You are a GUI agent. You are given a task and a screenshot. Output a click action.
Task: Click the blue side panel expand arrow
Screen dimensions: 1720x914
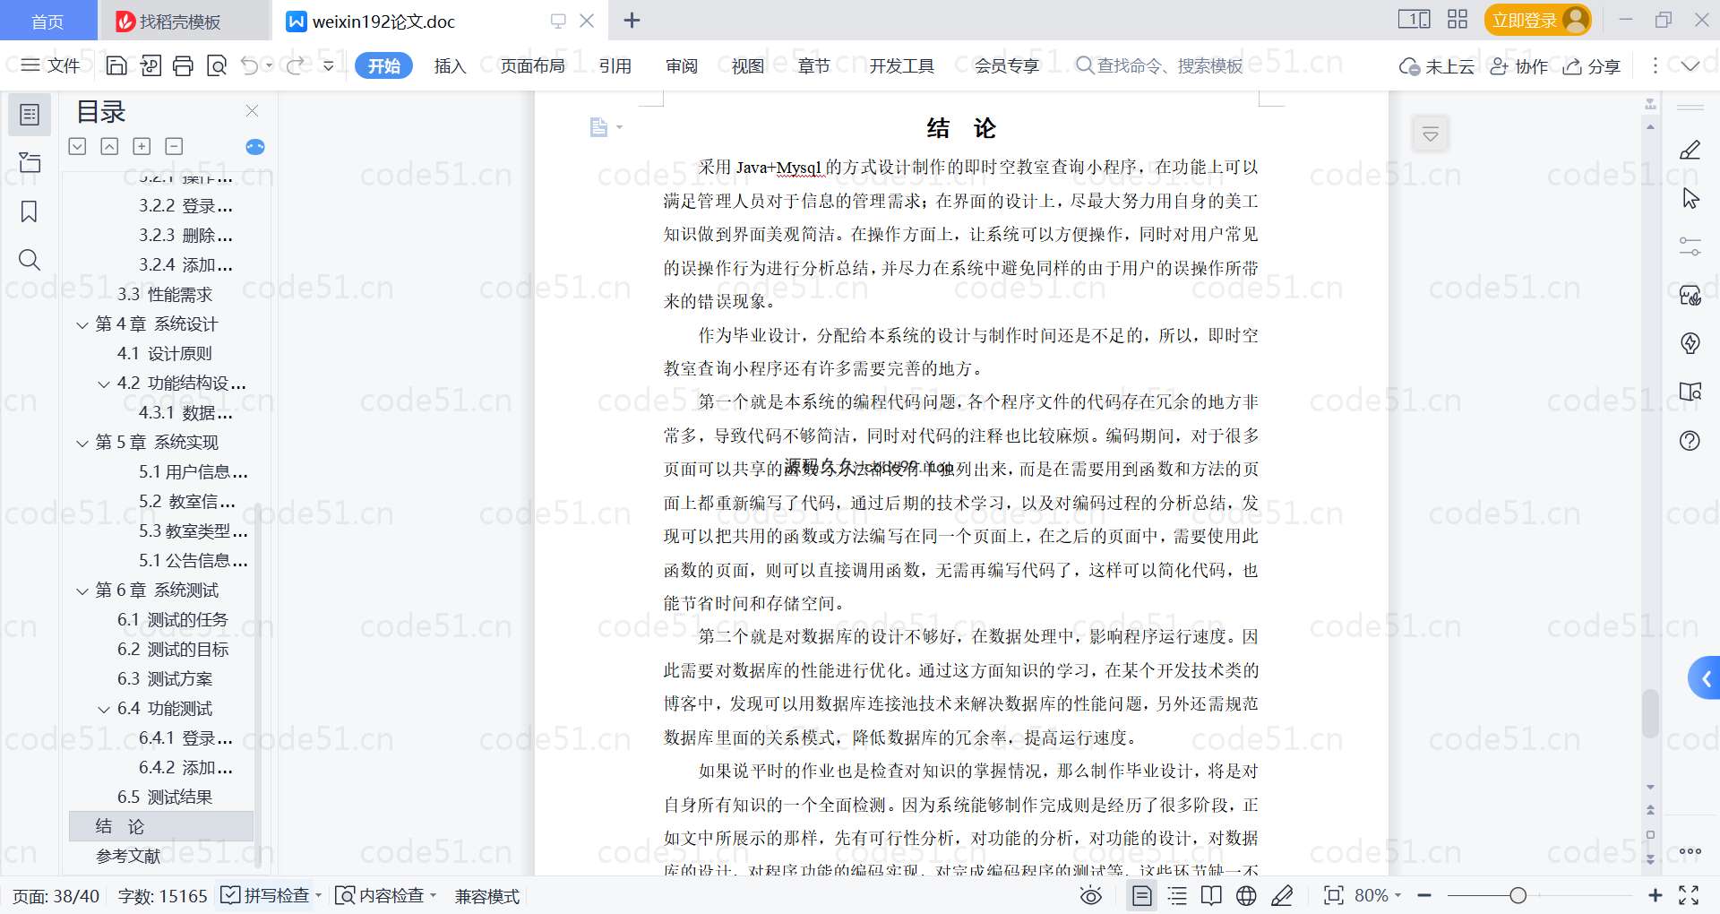[1705, 678]
